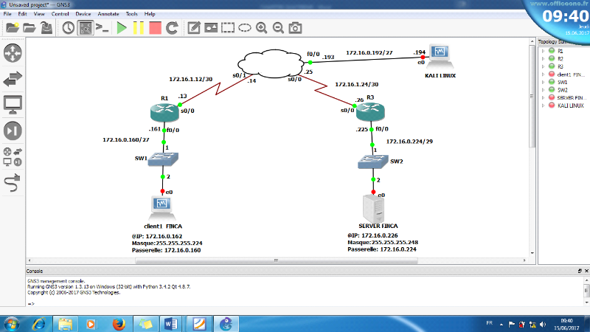
Task: Save project with the toolbar save icon
Action: (x=46, y=28)
